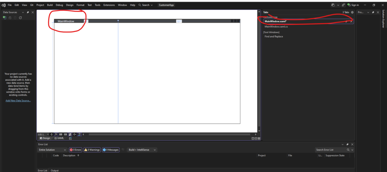387x172 pixels.
Task: Open the Pro... panel options dropdown
Action: tap(368, 12)
